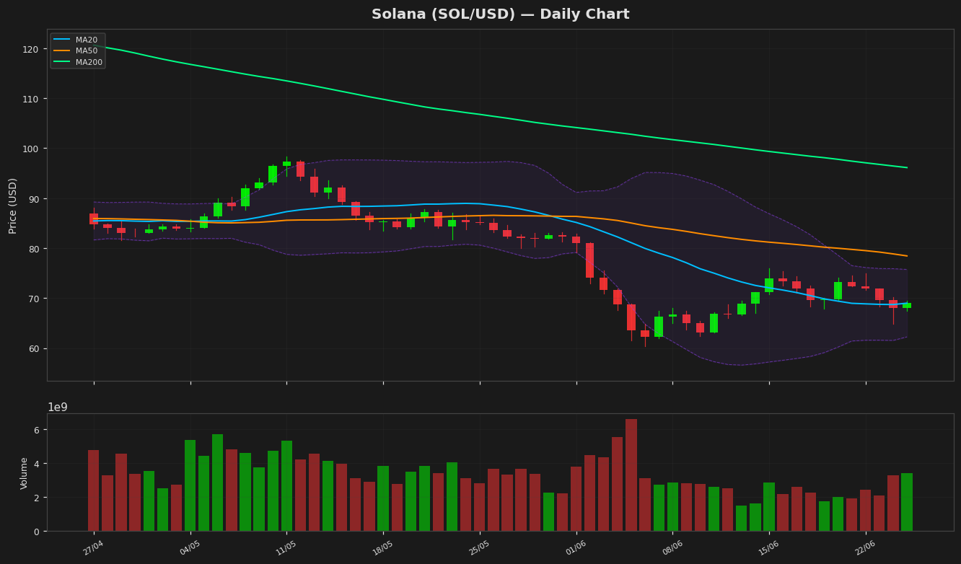Viewport: 961px width, 564px height.
Task: Click the 70 price tick label
Action: (x=33, y=299)
